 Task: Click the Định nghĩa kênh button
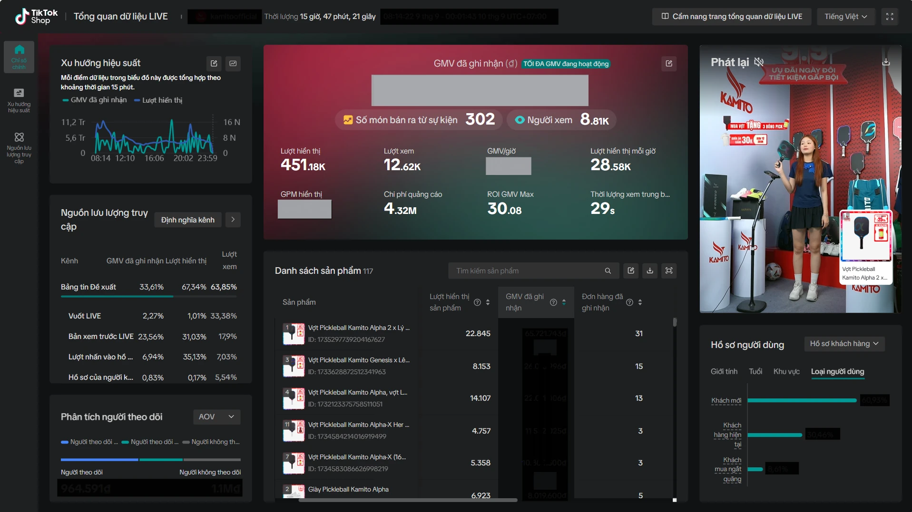pyautogui.click(x=187, y=220)
